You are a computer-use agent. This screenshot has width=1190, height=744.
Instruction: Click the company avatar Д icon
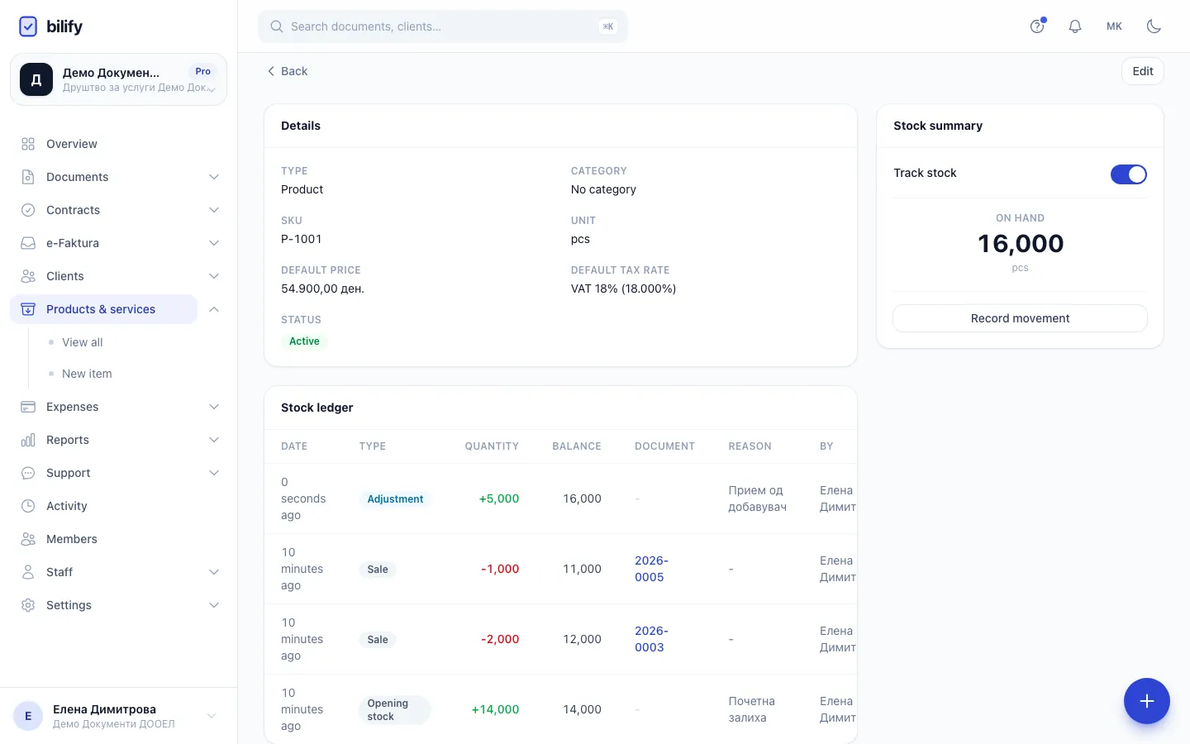coord(36,79)
